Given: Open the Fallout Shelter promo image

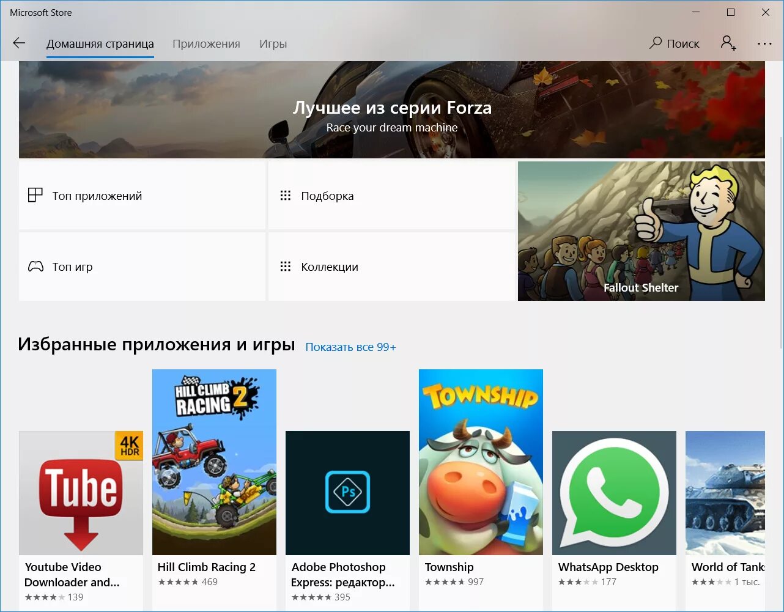Looking at the screenshot, I should tap(642, 231).
